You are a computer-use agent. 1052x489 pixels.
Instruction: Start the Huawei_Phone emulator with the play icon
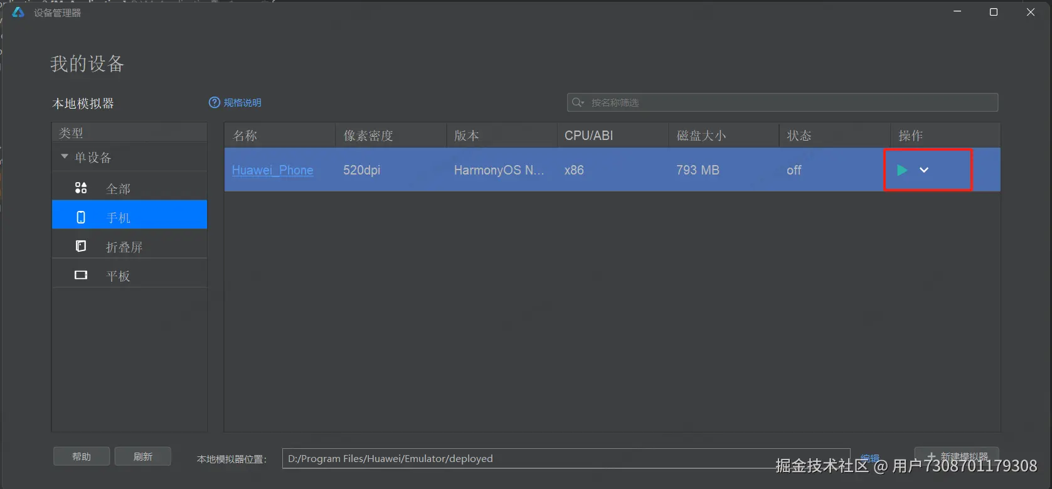[x=902, y=170]
